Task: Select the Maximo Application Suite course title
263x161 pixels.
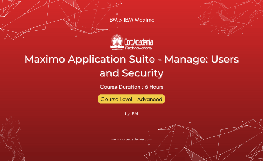Action: coord(131,66)
